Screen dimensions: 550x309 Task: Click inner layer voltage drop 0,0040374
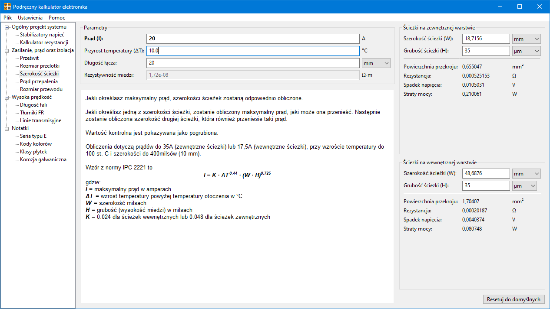pos(473,220)
